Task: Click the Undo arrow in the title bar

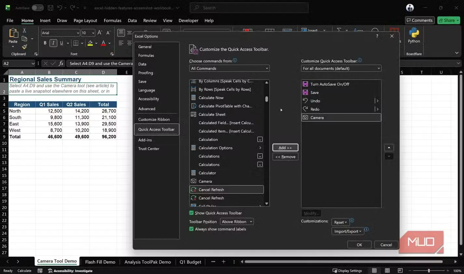Action: [x=60, y=8]
